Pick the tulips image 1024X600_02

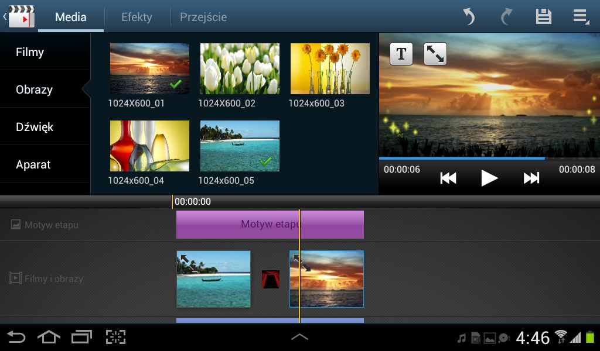tap(240, 69)
